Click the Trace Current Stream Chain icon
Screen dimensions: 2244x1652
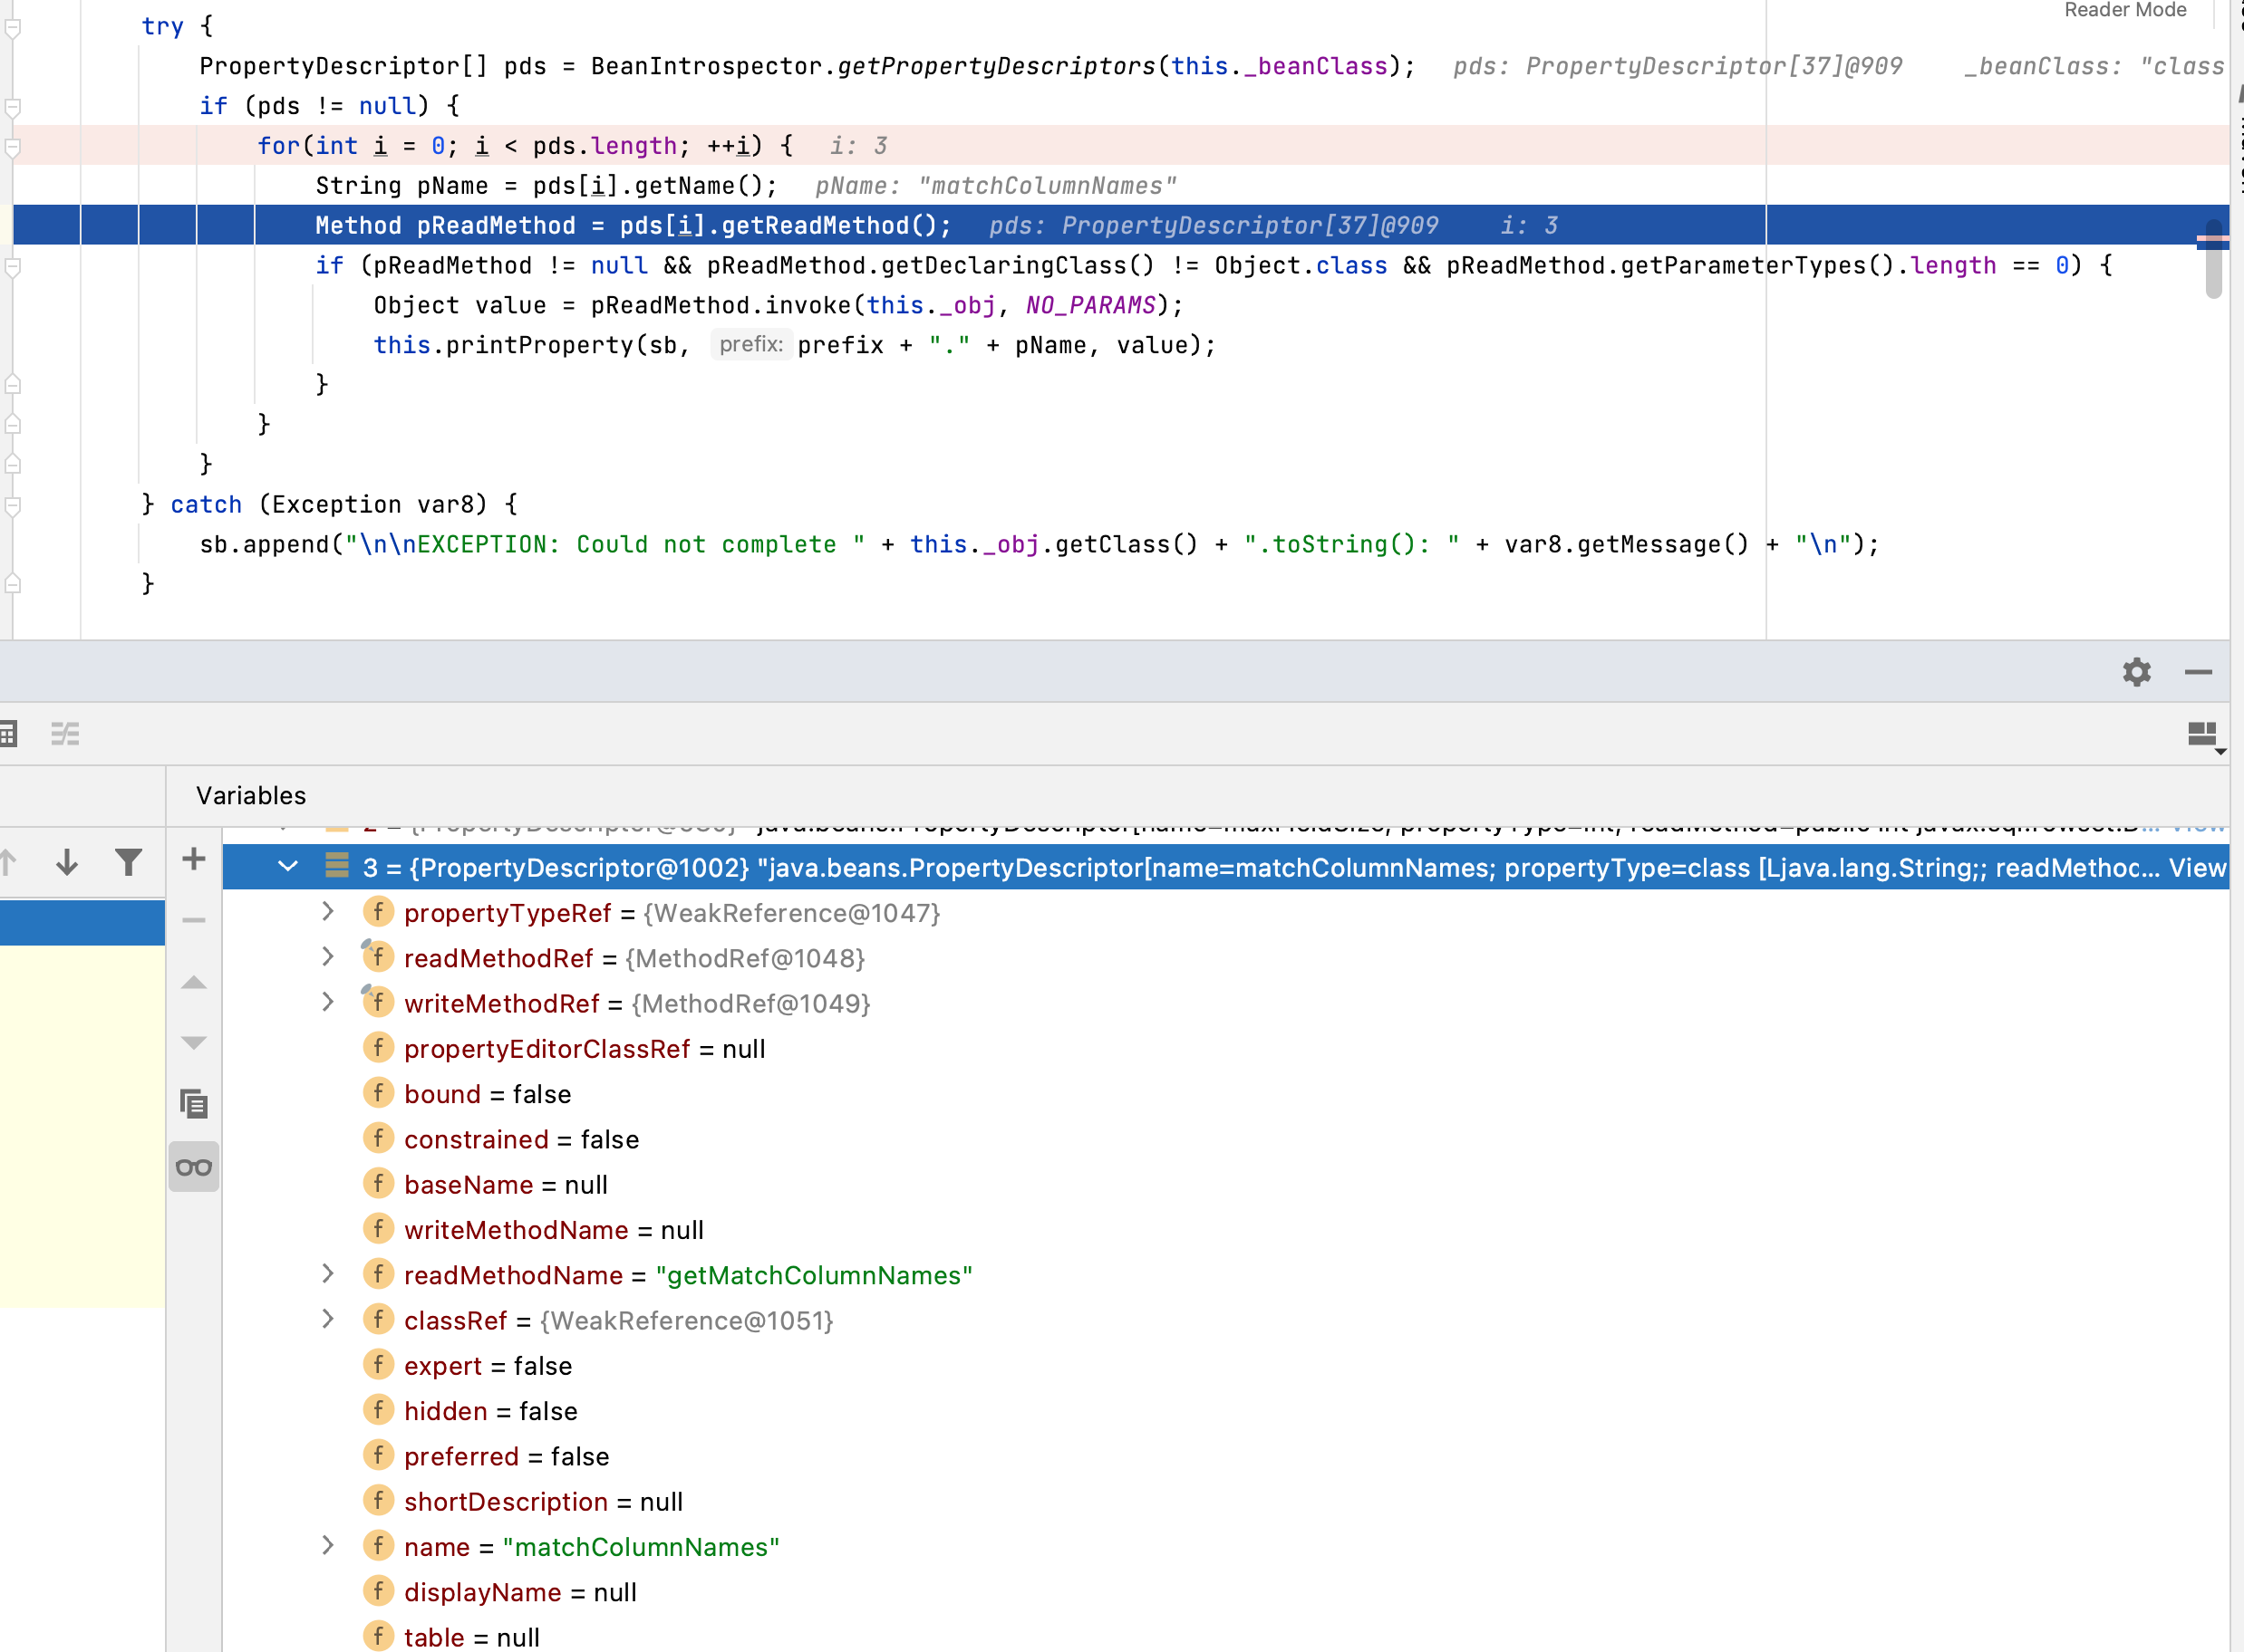pos(65,735)
